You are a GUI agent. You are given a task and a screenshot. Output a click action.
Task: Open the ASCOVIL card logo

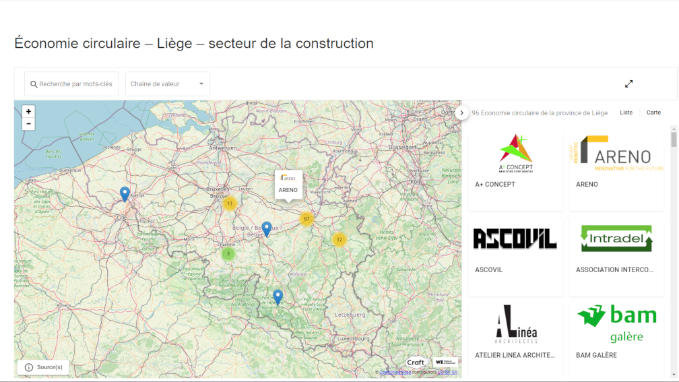point(515,238)
